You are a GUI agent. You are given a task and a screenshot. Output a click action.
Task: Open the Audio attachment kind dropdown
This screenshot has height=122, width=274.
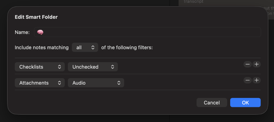point(96,83)
